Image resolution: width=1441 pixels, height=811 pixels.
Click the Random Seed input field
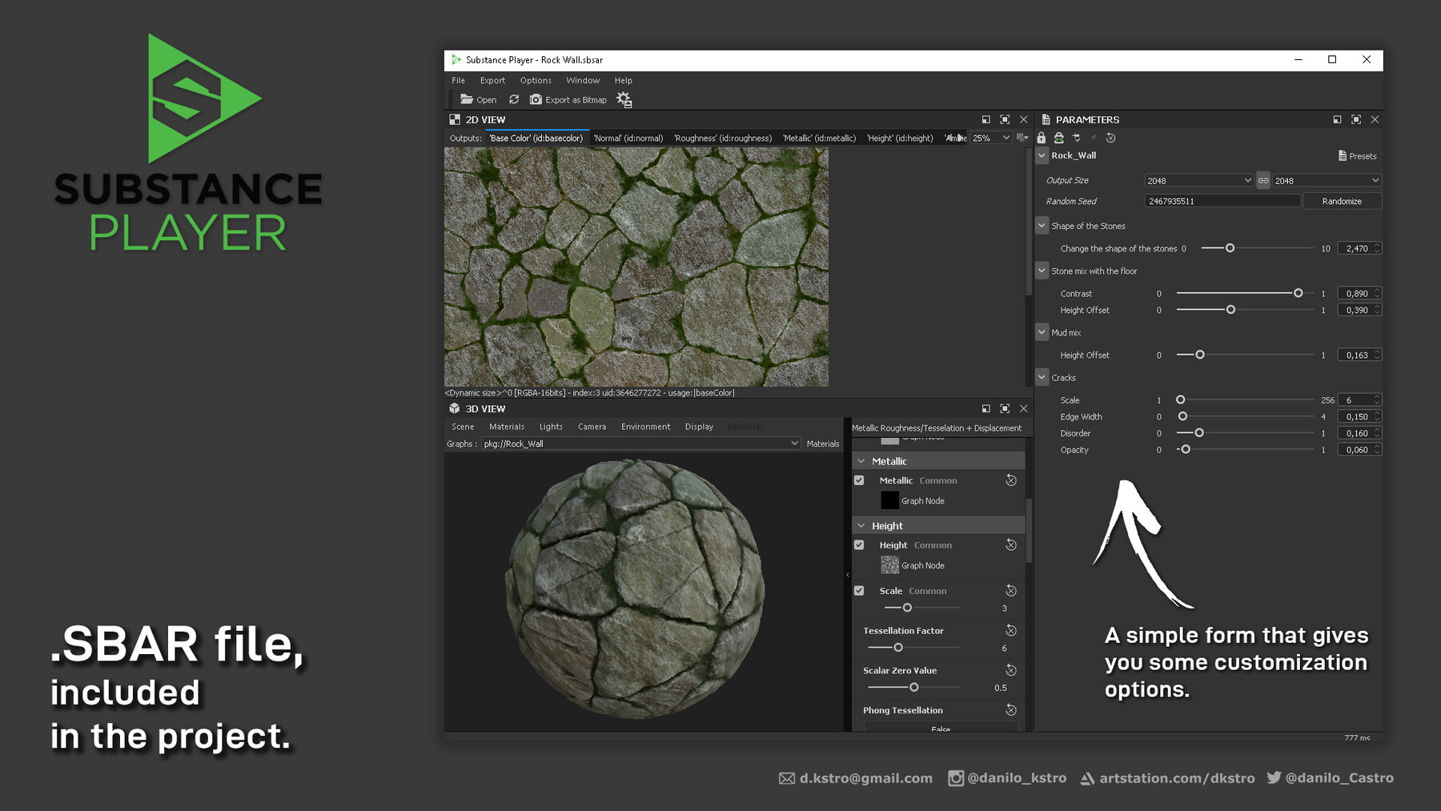click(1222, 201)
